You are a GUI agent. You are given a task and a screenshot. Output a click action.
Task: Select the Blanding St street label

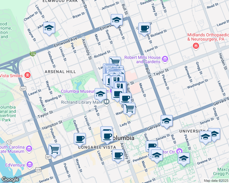coord(53,99)
